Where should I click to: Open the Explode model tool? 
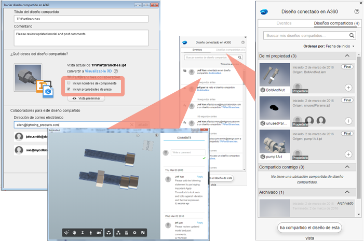[109, 233]
